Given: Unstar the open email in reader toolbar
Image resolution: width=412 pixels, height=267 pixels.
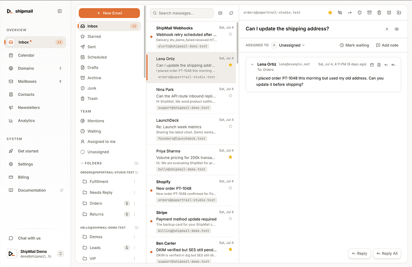Looking at the screenshot, I should (x=330, y=12).
